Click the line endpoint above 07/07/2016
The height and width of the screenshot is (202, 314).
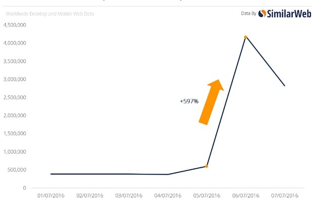tap(285, 86)
